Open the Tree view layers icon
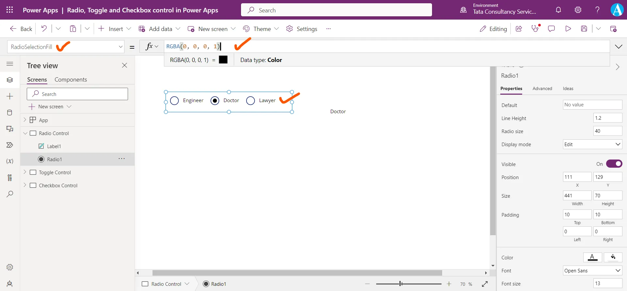 tap(10, 80)
